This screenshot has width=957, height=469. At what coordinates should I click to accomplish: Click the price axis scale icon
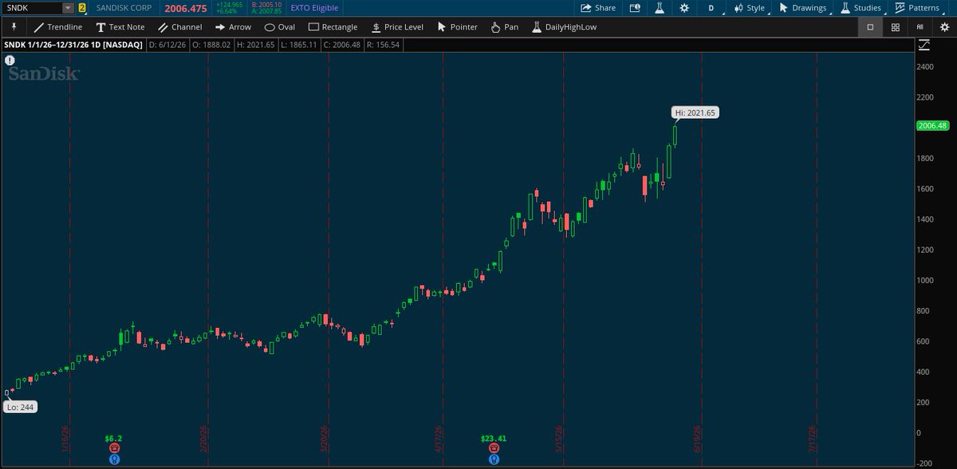click(x=924, y=45)
